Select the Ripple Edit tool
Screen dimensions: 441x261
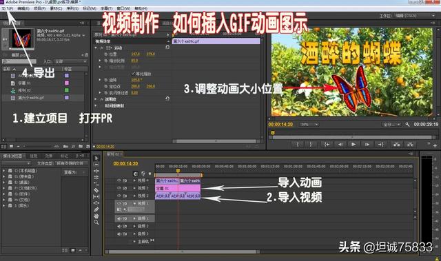pos(96,171)
